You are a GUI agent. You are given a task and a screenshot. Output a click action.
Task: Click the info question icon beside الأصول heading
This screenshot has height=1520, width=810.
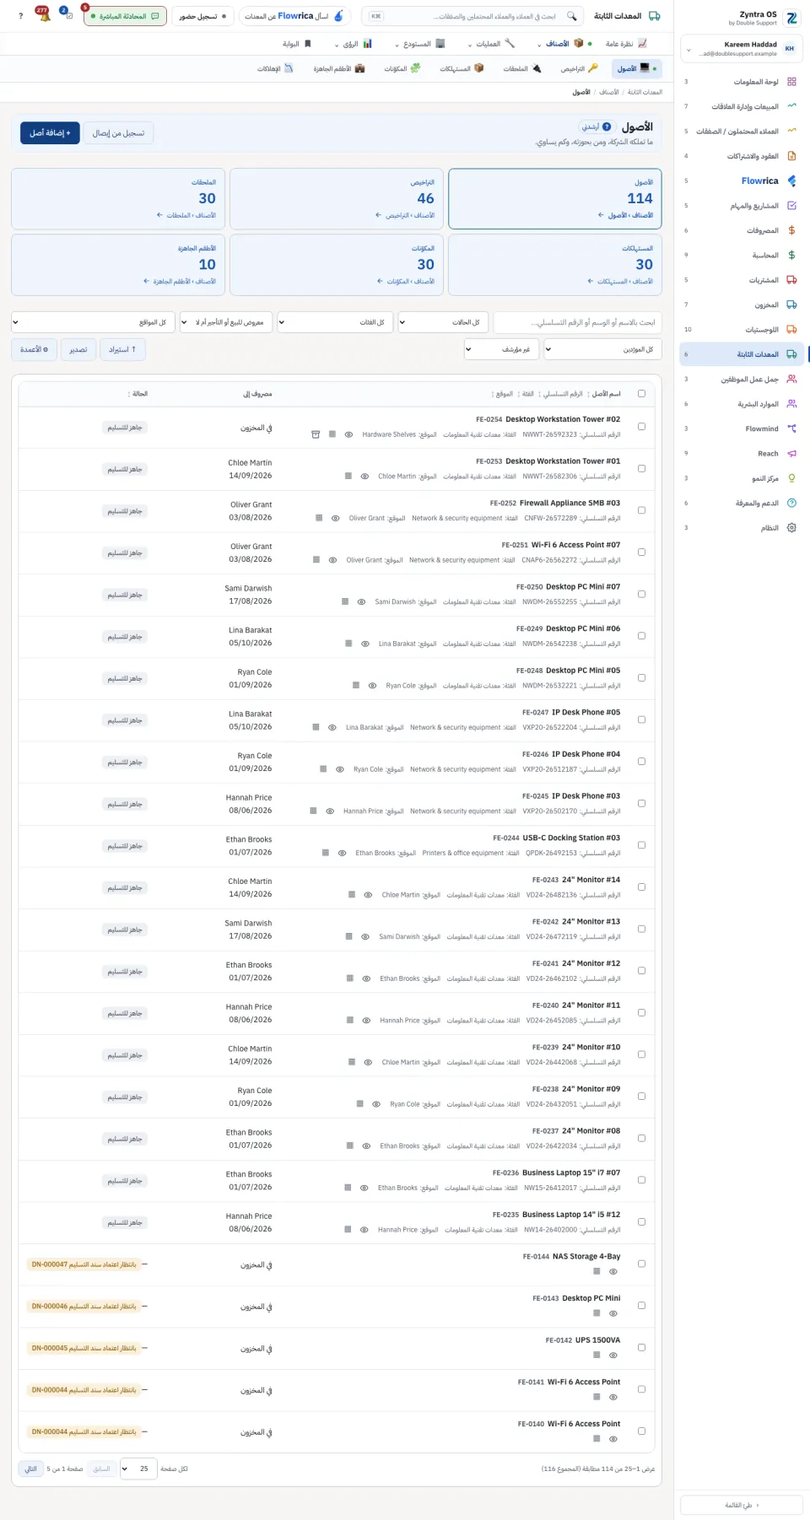coord(607,127)
